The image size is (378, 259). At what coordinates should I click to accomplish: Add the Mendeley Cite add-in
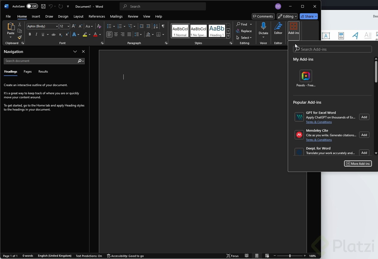pyautogui.click(x=364, y=135)
